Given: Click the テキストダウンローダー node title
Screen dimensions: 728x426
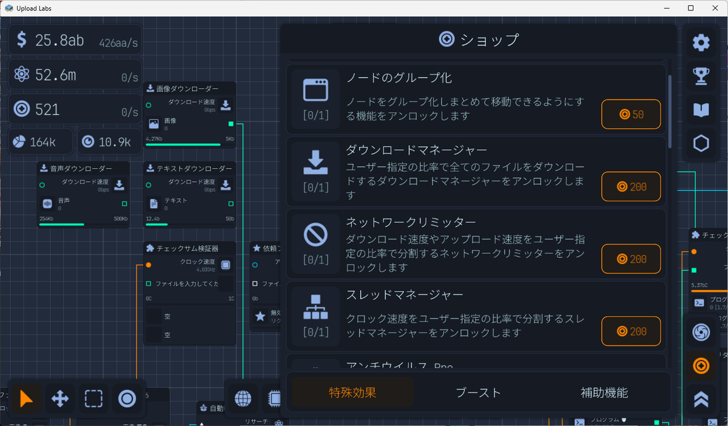Looking at the screenshot, I should pos(194,168).
